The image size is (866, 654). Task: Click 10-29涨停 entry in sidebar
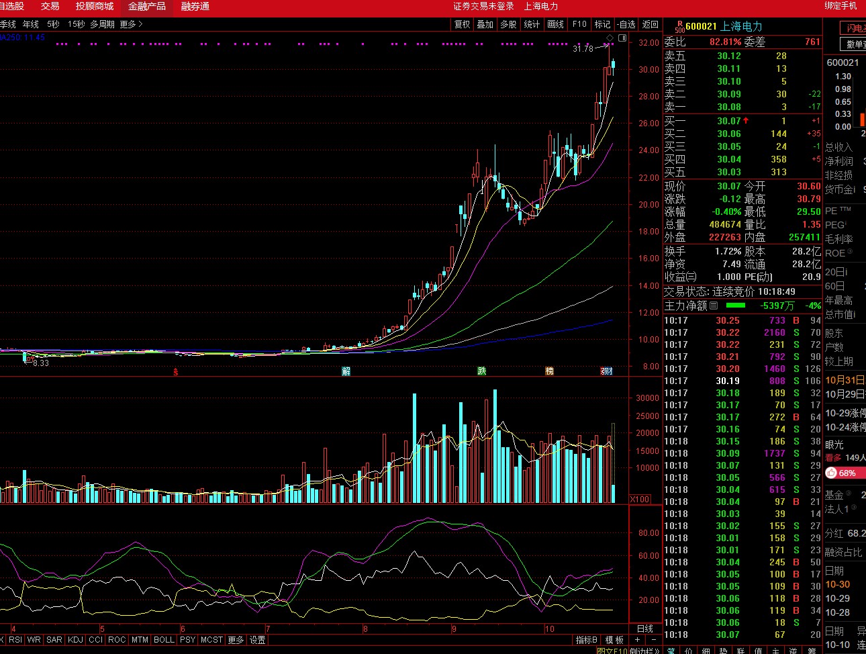(x=845, y=413)
